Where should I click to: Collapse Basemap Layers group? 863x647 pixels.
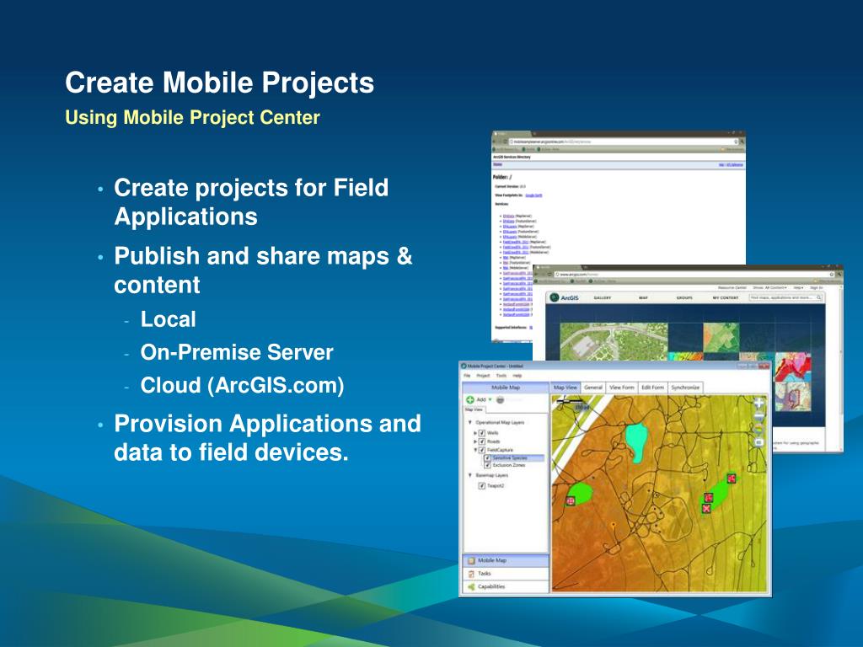point(470,475)
